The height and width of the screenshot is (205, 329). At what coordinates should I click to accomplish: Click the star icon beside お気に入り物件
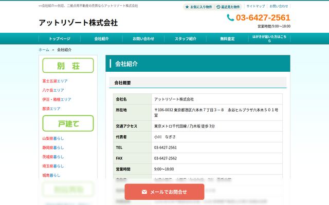(187, 7)
